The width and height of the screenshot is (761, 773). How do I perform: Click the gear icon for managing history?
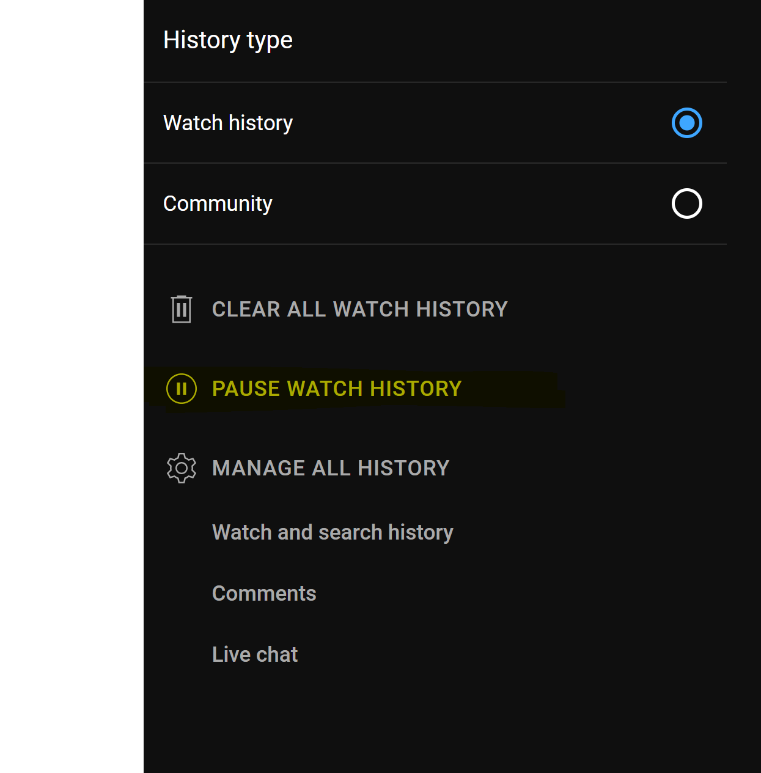(x=182, y=468)
